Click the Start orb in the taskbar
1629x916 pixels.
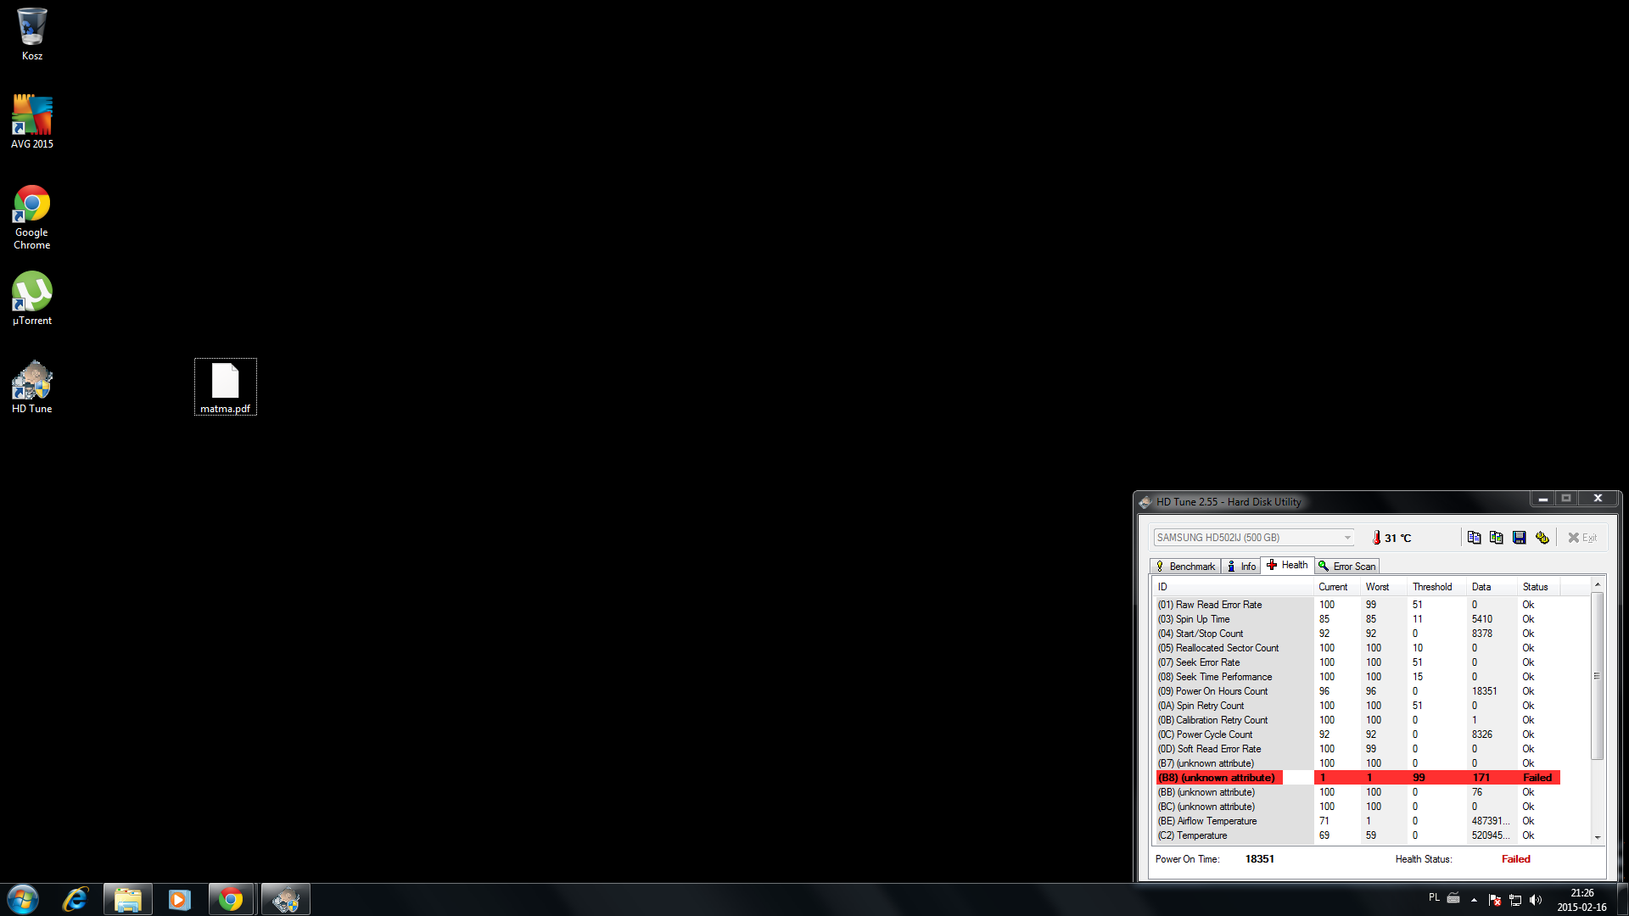[x=22, y=898]
